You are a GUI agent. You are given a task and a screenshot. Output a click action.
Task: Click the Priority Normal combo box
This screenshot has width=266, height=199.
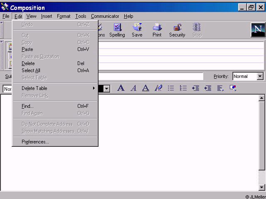[x=248, y=76]
